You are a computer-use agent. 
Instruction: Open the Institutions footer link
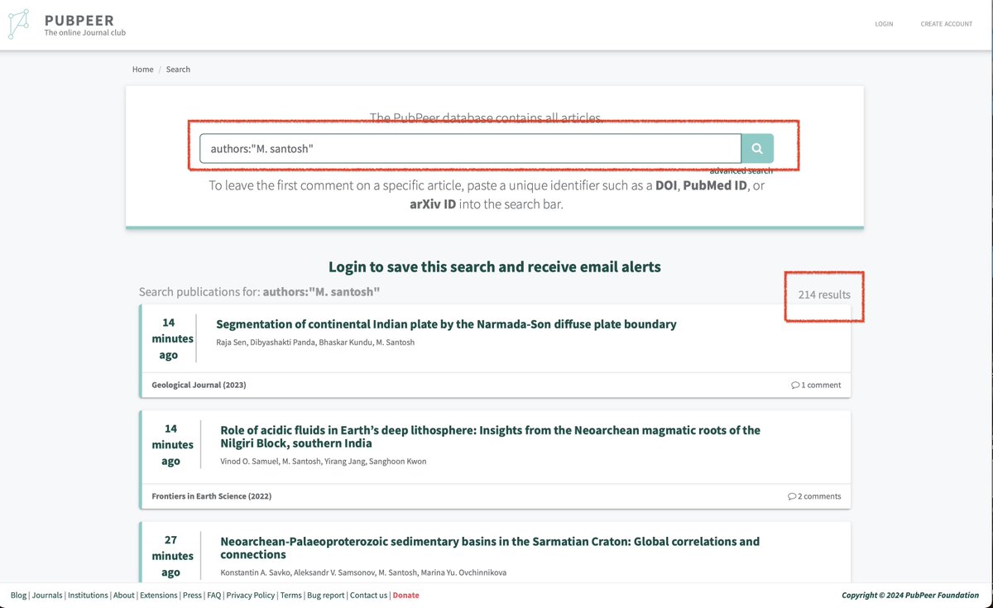pyautogui.click(x=88, y=596)
